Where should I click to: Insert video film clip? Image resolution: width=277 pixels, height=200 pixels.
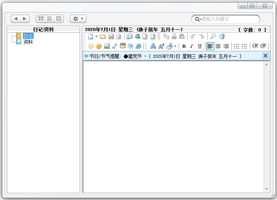pyautogui.click(x=122, y=46)
